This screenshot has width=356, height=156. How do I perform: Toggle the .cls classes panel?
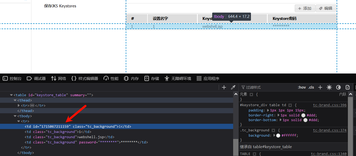point(311,87)
